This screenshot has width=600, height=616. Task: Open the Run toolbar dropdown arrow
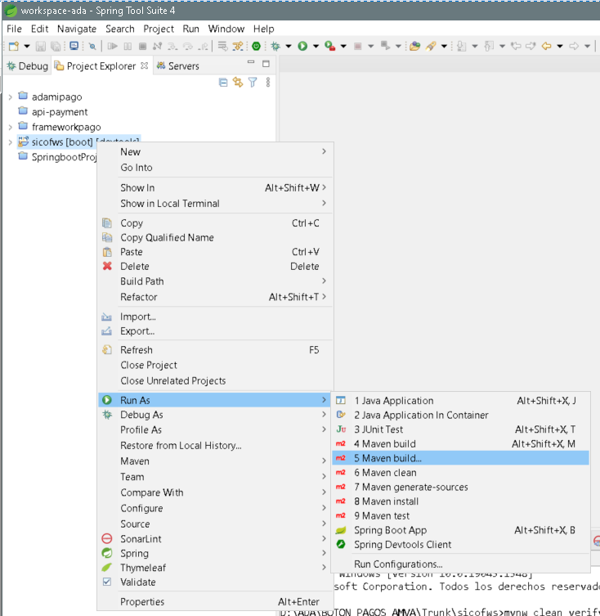click(x=315, y=47)
